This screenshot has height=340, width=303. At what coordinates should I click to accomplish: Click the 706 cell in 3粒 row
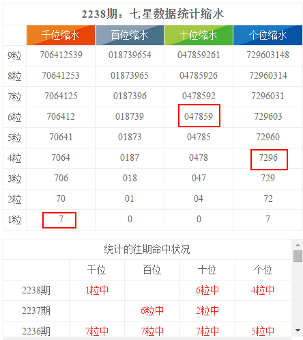pos(61,178)
